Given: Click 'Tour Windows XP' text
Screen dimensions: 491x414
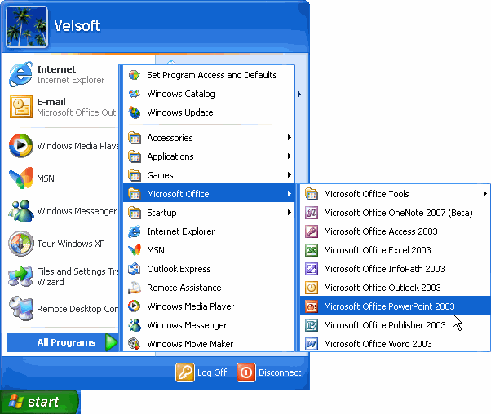Looking at the screenshot, I should 71,244.
